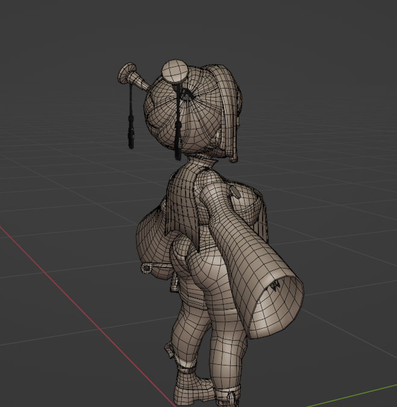Screen dimensions: 397x407
Task: Select the hair stick ornament protruding from the bun
Action: coord(133,76)
